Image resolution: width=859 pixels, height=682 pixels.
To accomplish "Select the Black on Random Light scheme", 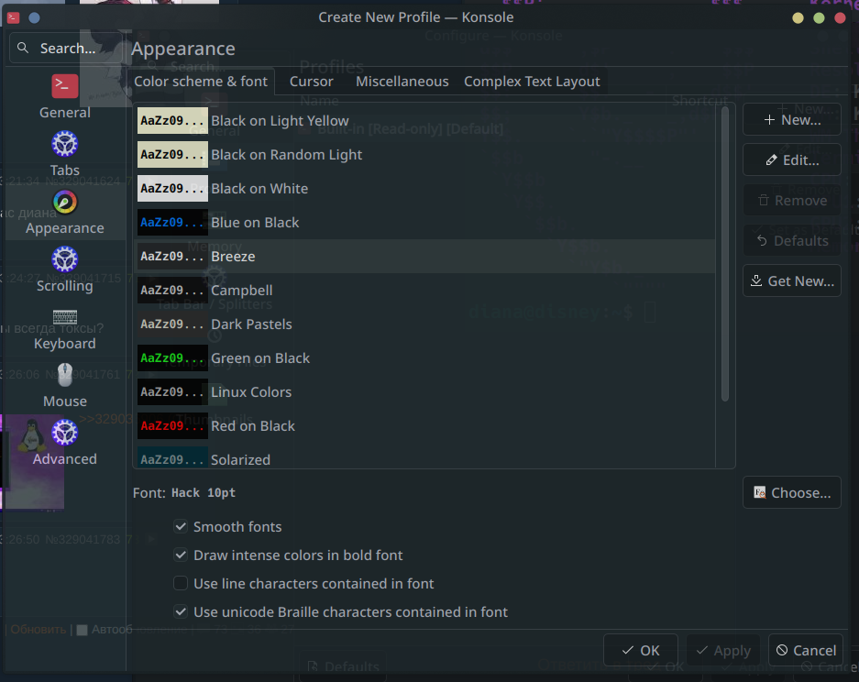I will pyautogui.click(x=424, y=155).
